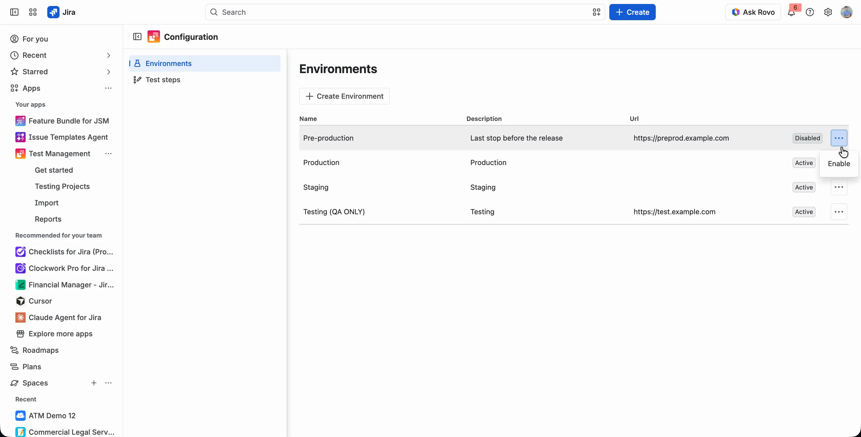Open the user profile avatar
861x437 pixels.
(846, 12)
